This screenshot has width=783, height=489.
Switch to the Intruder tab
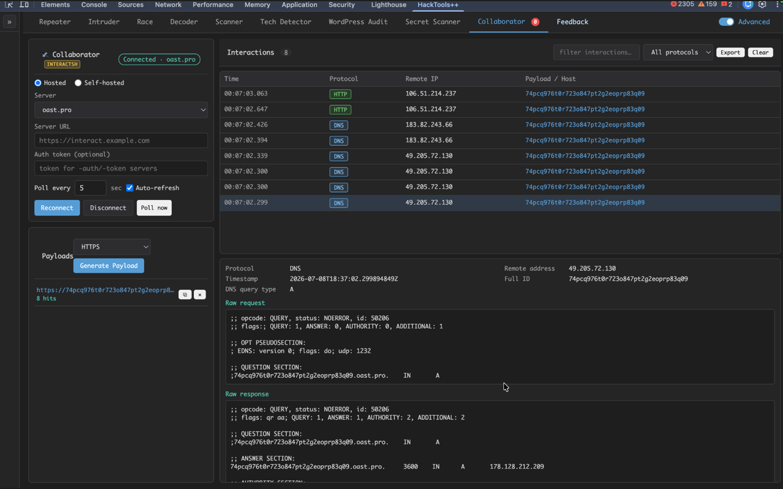pos(103,22)
